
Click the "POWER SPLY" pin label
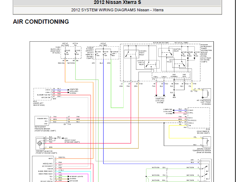pyautogui.click(x=42, y=118)
